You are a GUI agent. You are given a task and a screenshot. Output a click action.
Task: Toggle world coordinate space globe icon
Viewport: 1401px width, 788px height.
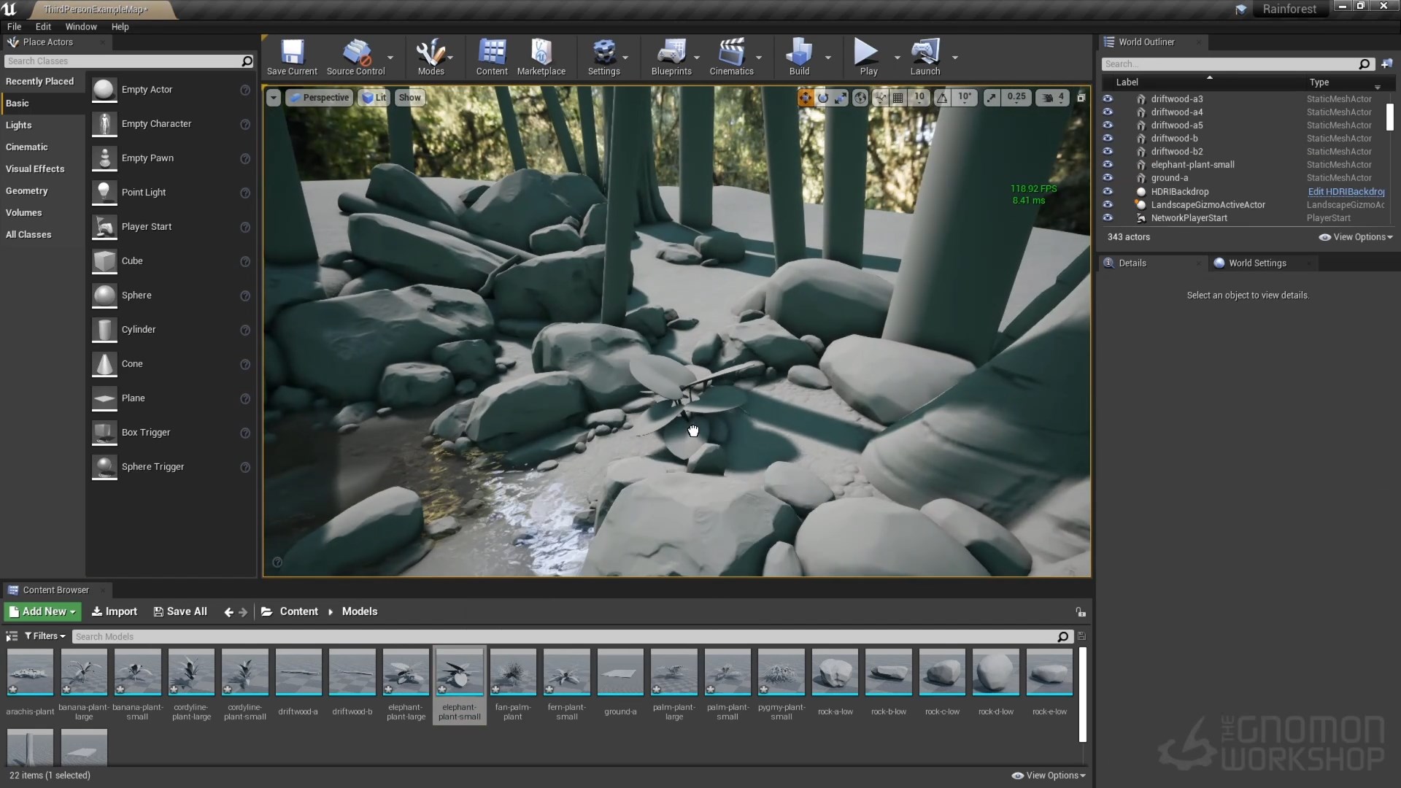(x=860, y=98)
